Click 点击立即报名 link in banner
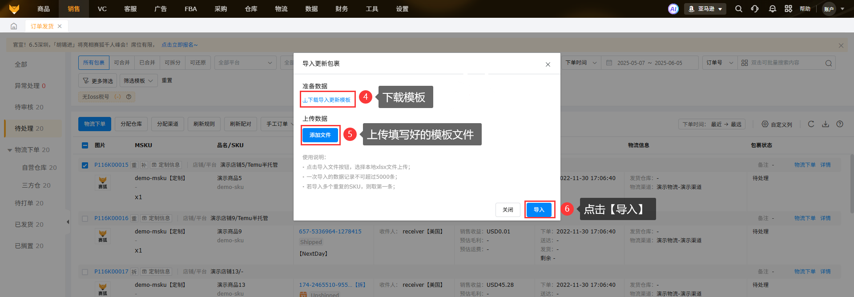Viewport: 854px width, 297px height. coord(180,45)
